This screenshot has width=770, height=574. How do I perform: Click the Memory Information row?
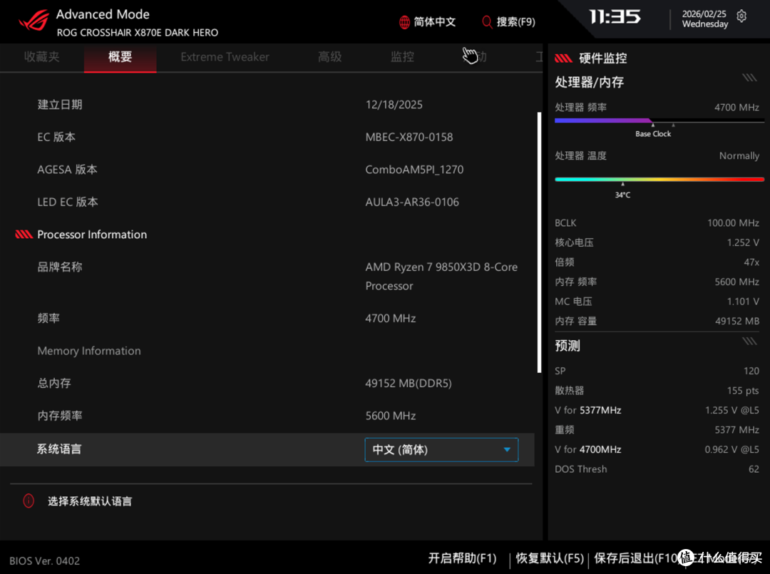[89, 351]
